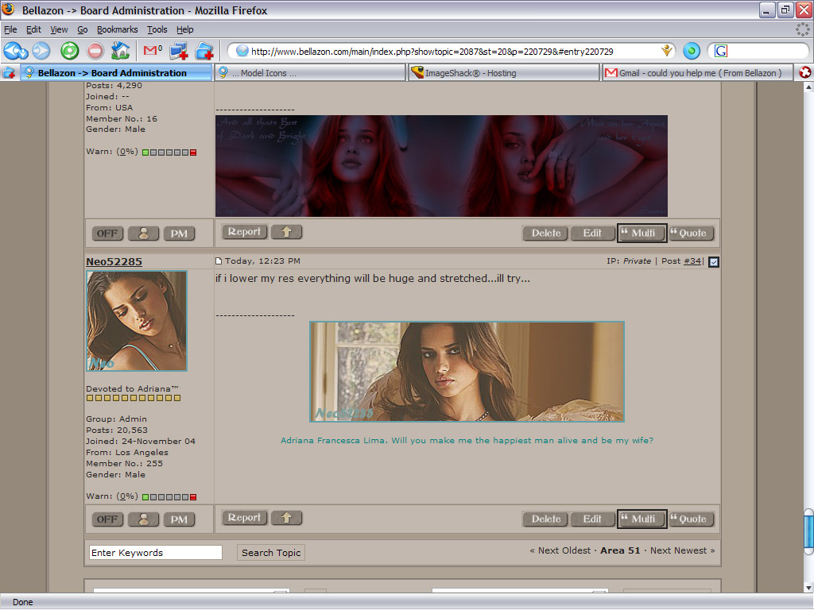814x610 pixels.
Task: Switch to the ImageShack Hosting tab
Action: click(x=503, y=73)
